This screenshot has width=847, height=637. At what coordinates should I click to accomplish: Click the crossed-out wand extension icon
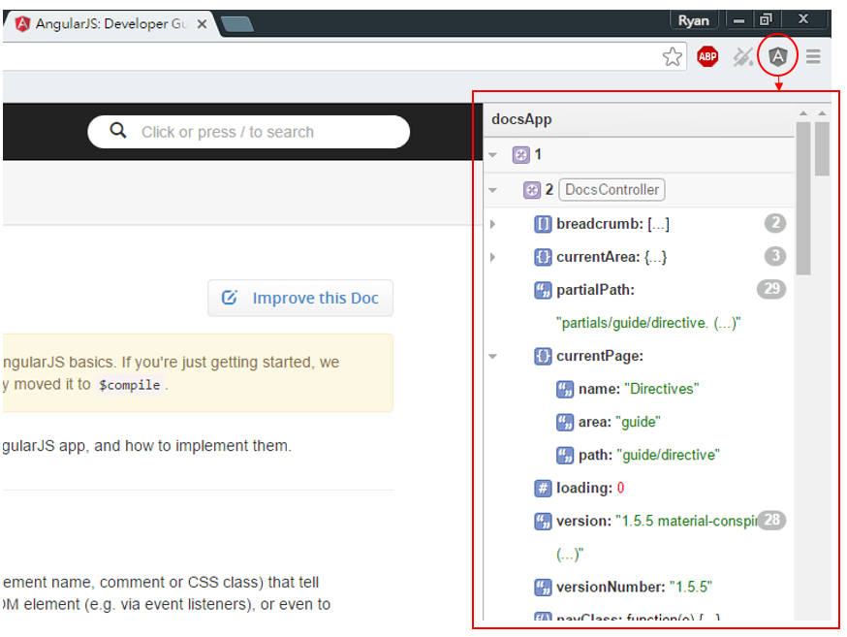click(x=742, y=56)
